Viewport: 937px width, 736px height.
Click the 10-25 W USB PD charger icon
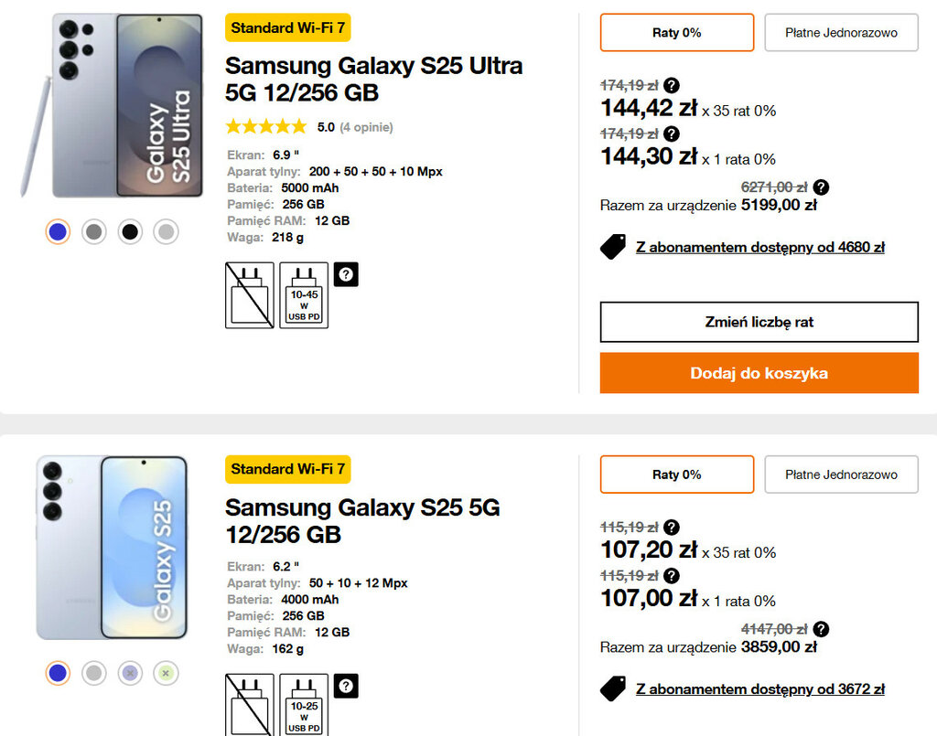click(304, 704)
